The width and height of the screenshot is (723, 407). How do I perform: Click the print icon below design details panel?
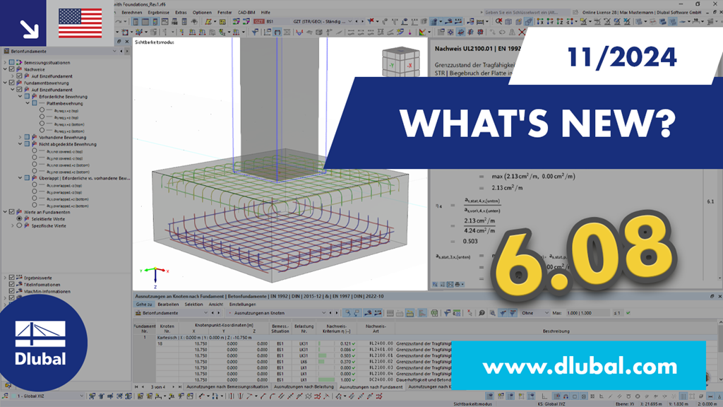(458, 284)
